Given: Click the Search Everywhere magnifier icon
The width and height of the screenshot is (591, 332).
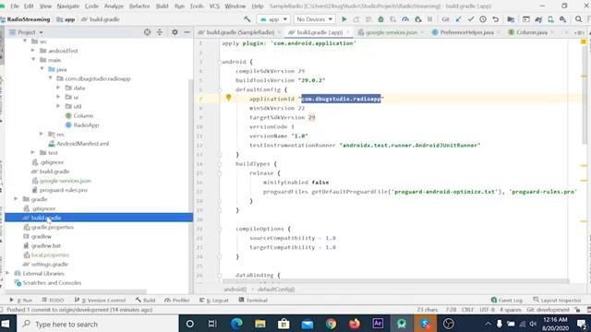Looking at the screenshot, I should coord(578,19).
